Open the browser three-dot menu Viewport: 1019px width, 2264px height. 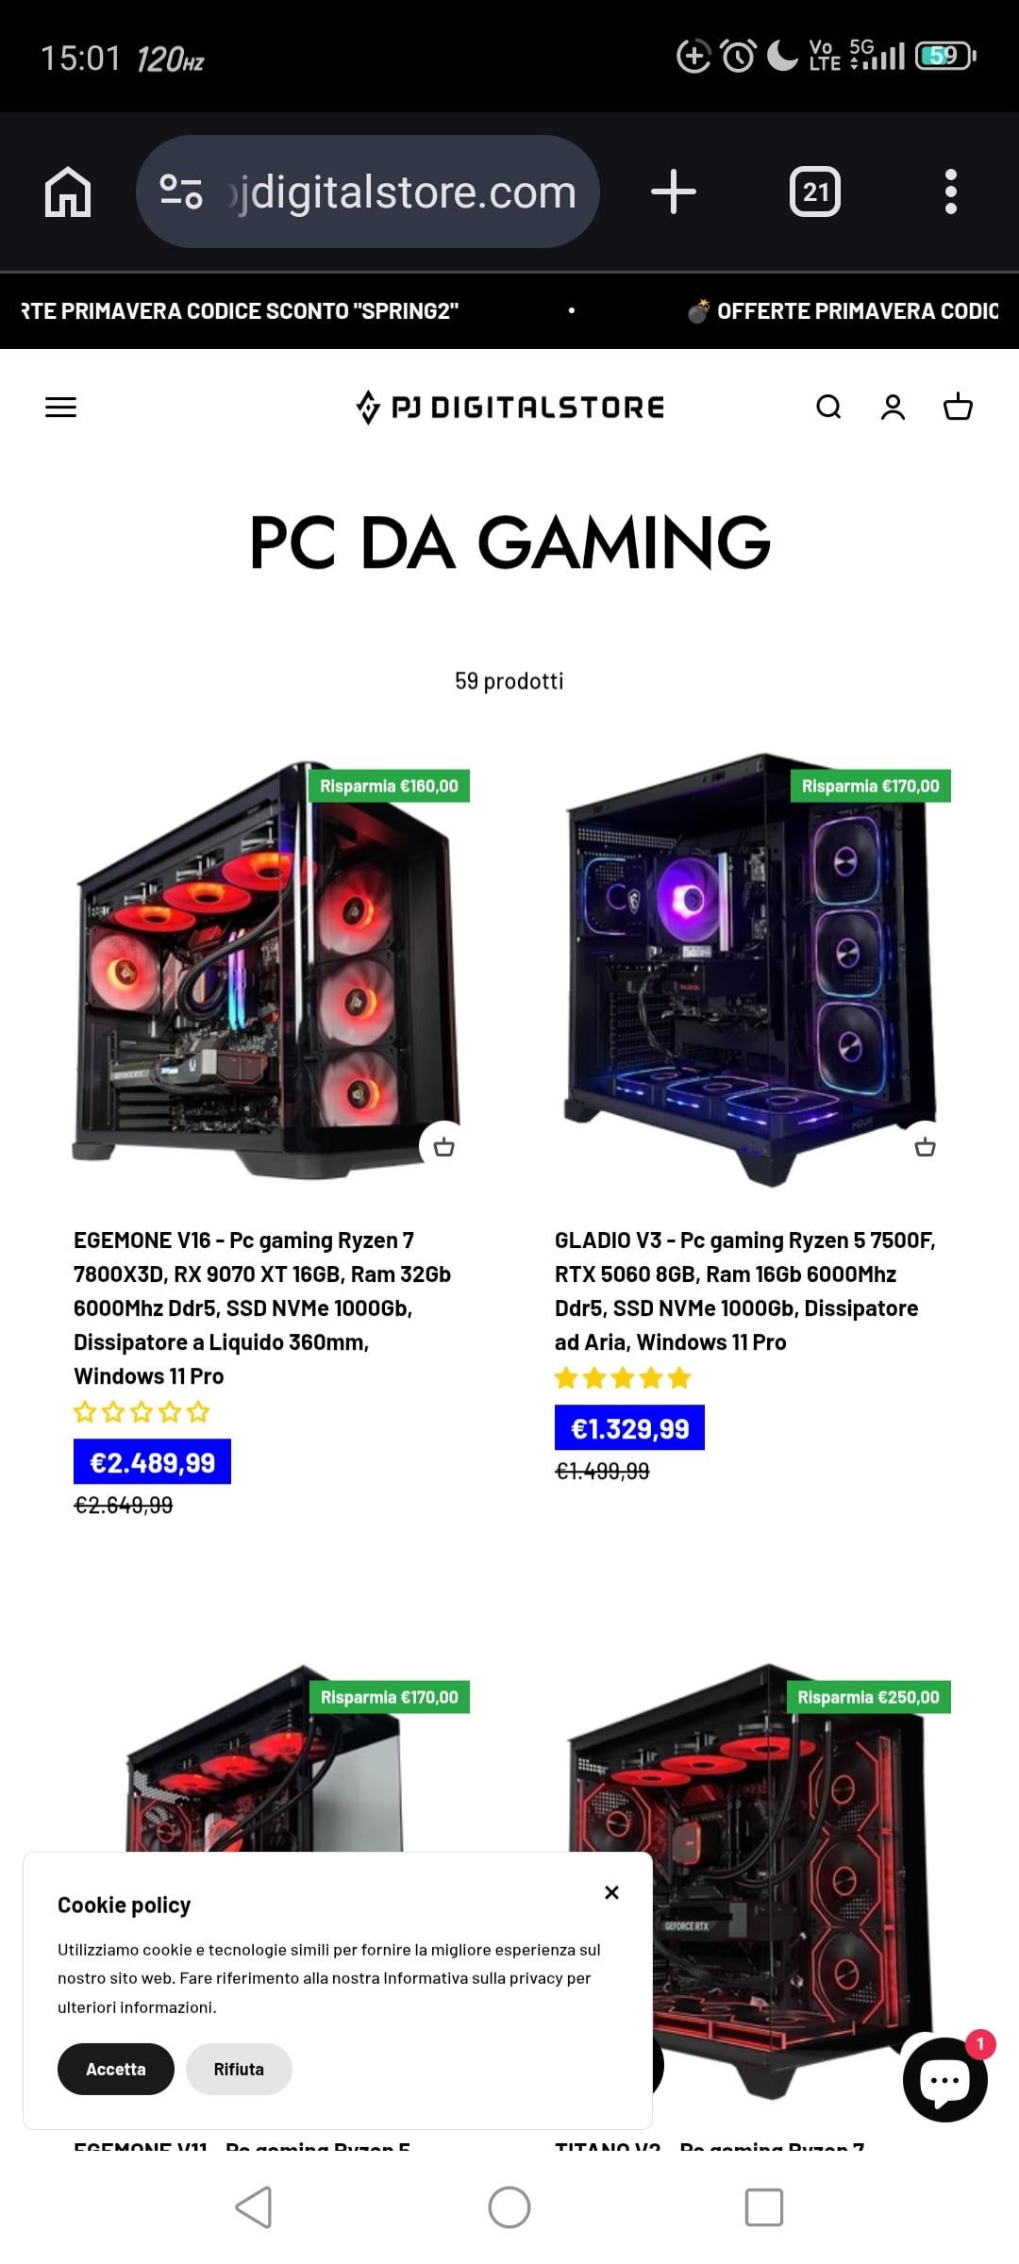(951, 191)
